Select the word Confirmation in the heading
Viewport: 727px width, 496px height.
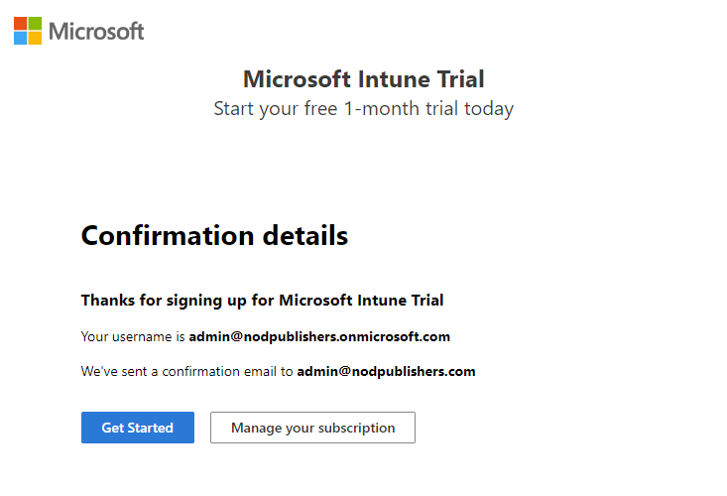click(168, 235)
